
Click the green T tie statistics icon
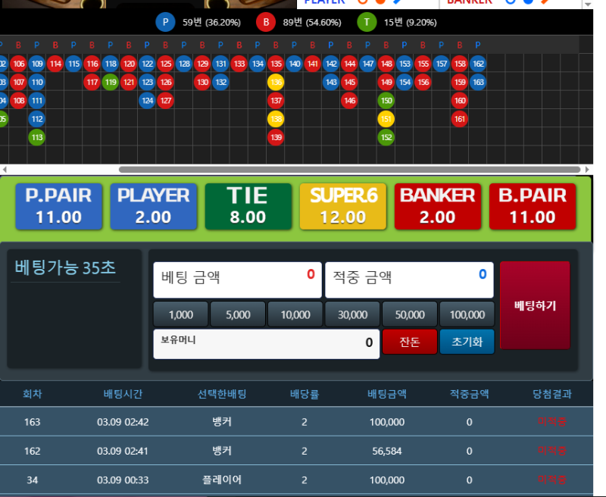click(x=367, y=22)
